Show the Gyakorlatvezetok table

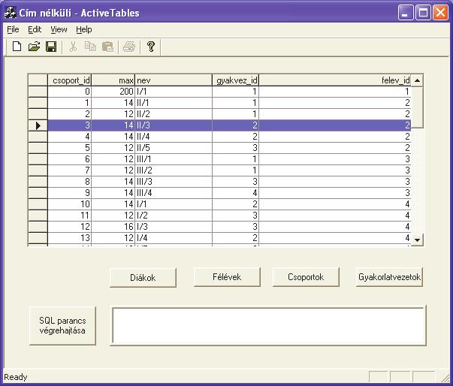pos(389,277)
